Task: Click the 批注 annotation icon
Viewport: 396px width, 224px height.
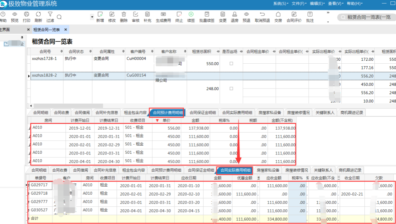Action: pyautogui.click(x=310, y=17)
